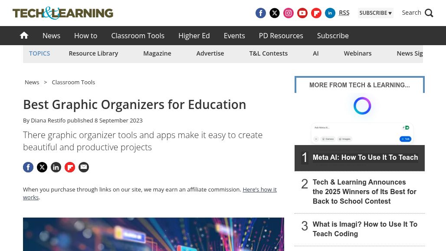Select the Higher Ed menu item
The width and height of the screenshot is (446, 251).
coord(194,36)
